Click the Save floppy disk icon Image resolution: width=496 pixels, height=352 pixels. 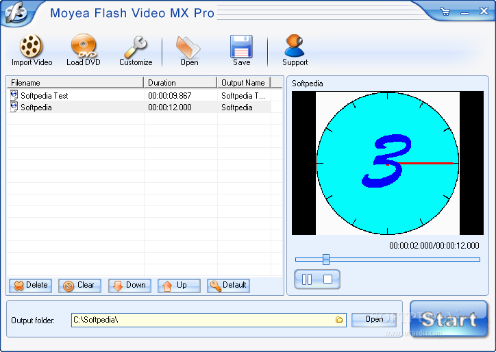pos(241,47)
